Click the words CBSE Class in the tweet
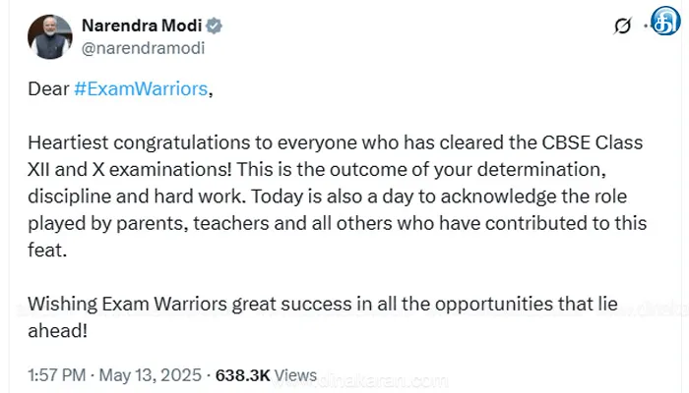This screenshot has height=393, width=689. click(x=592, y=142)
